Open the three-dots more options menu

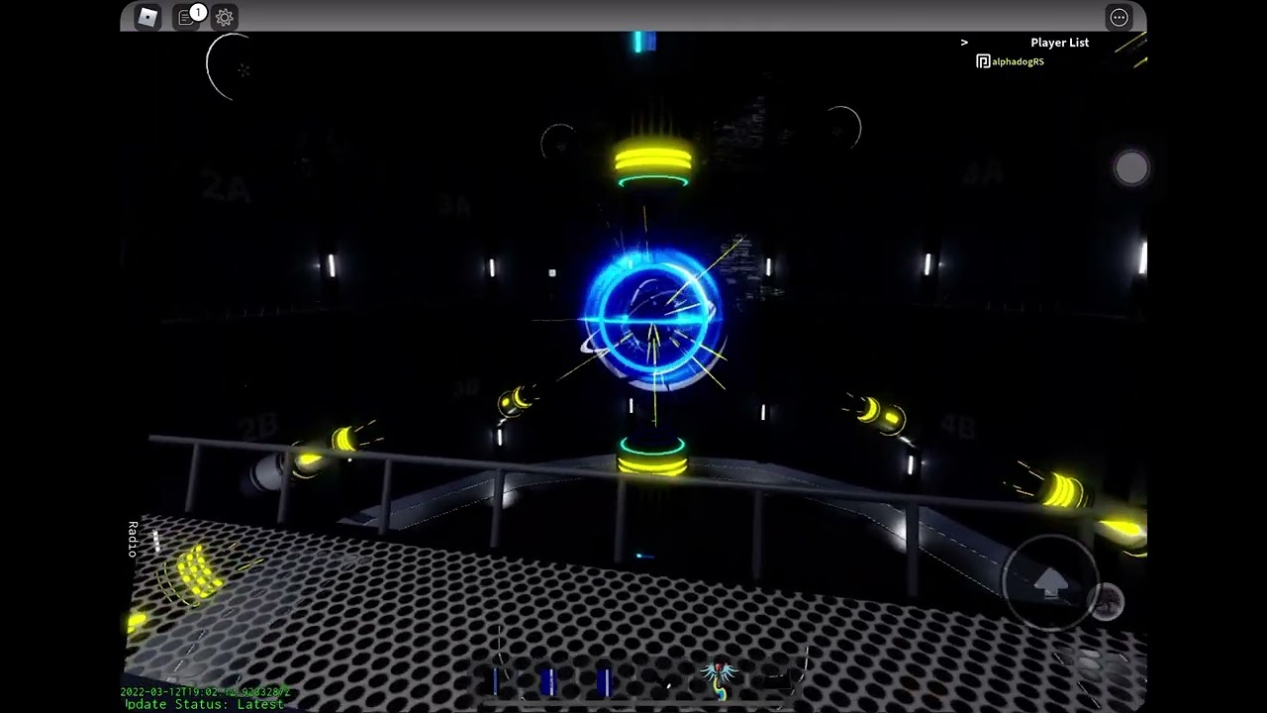(x=1119, y=17)
